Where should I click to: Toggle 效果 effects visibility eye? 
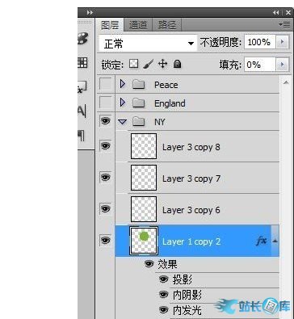click(149, 263)
